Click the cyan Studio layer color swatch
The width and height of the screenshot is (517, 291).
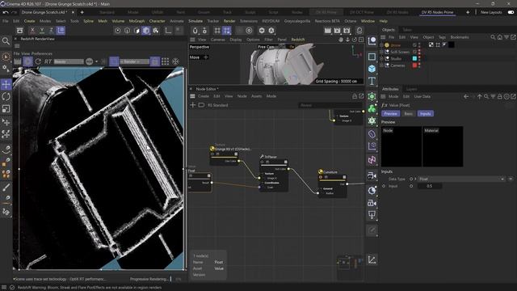coord(414,58)
